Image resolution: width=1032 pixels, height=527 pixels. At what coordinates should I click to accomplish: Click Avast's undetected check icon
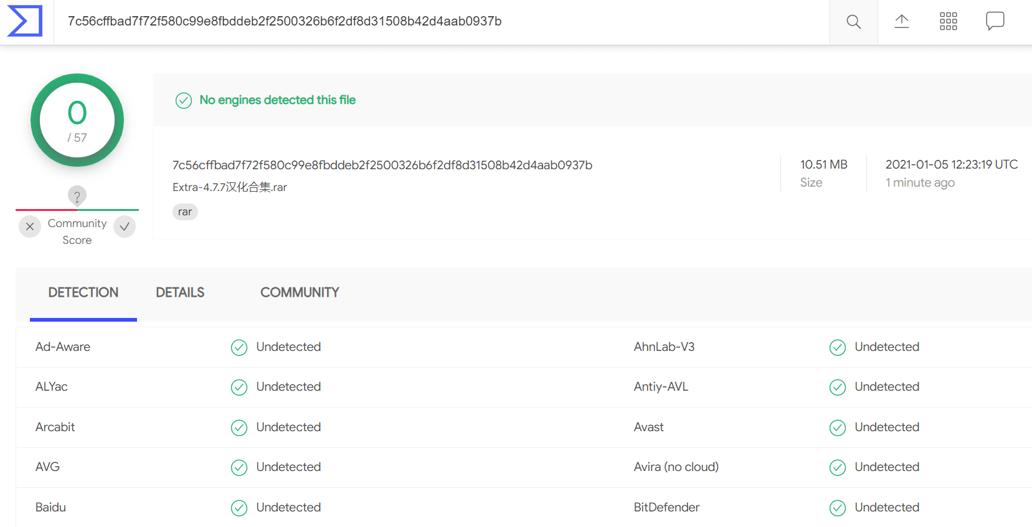(x=838, y=427)
